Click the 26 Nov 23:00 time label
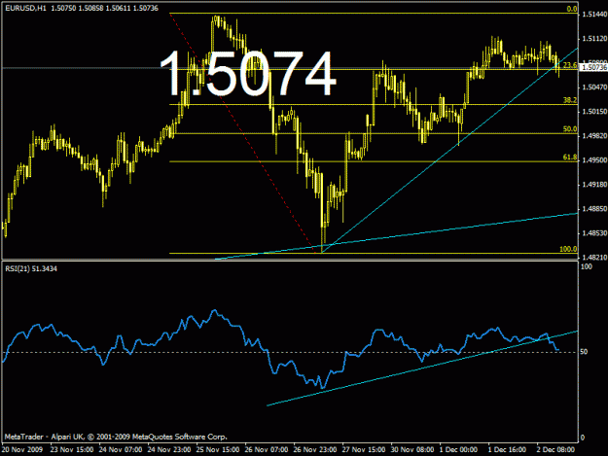608x456 pixels. (x=315, y=450)
